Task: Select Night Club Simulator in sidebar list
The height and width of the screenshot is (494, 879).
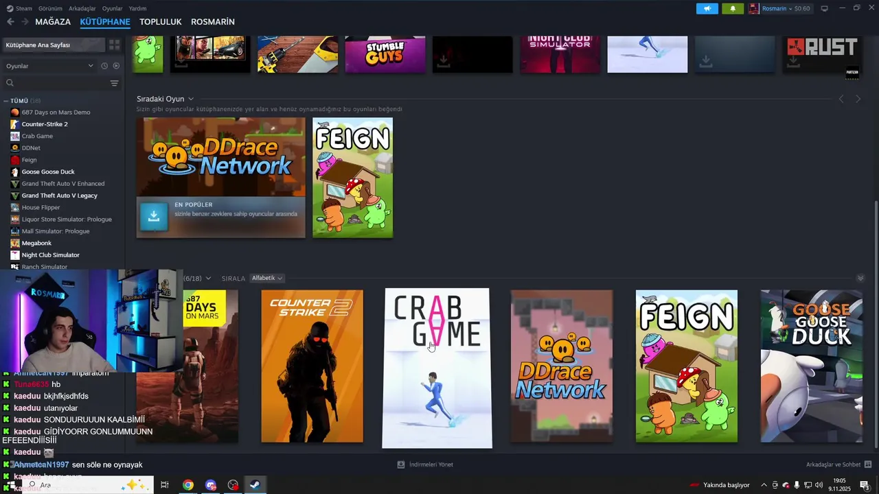Action: click(50, 255)
